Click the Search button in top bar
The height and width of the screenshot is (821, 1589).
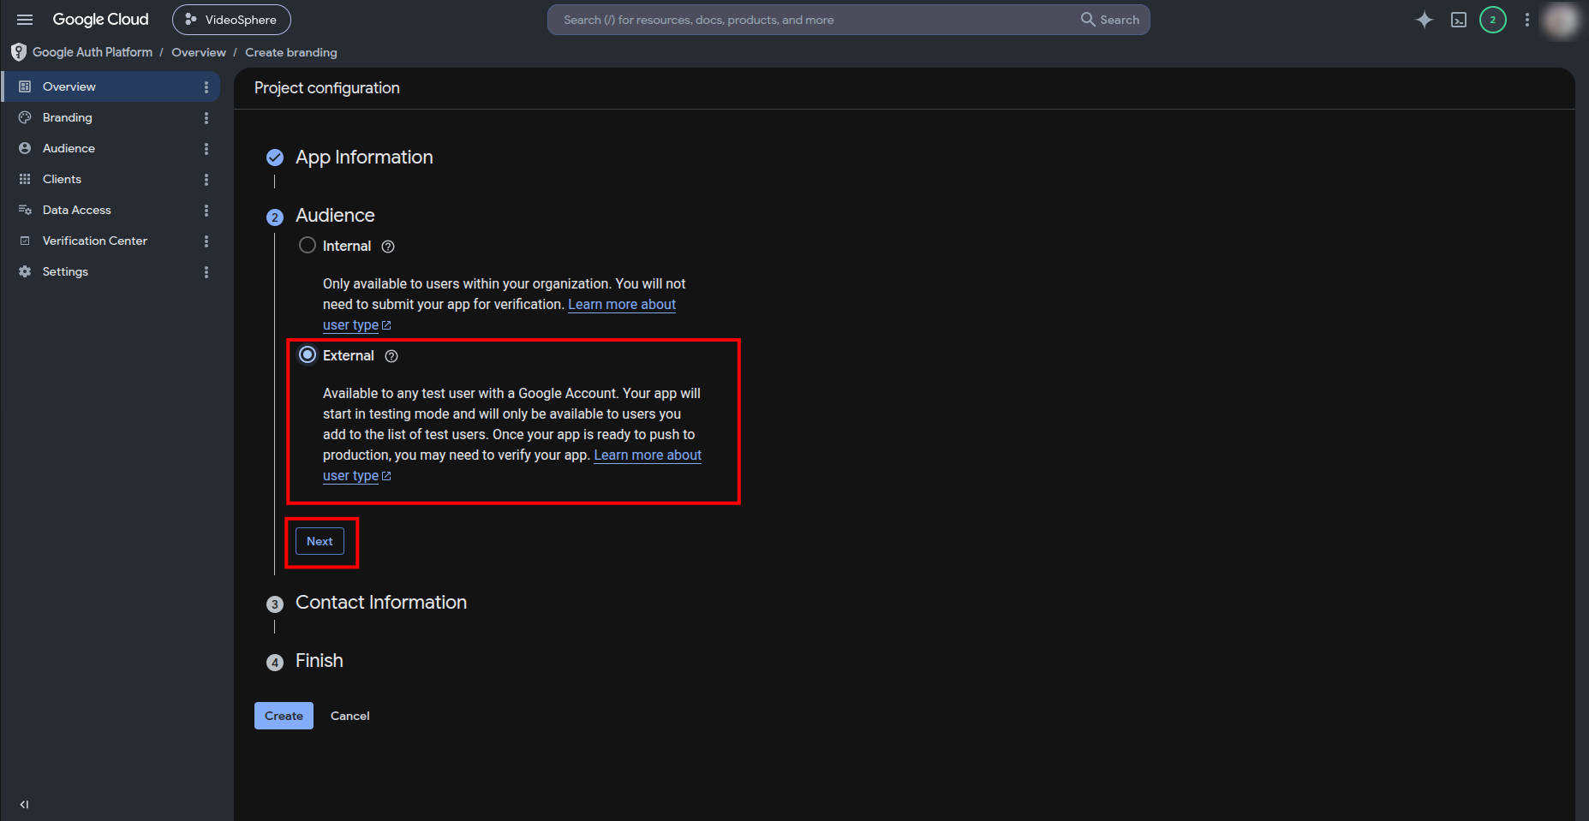1110,20
